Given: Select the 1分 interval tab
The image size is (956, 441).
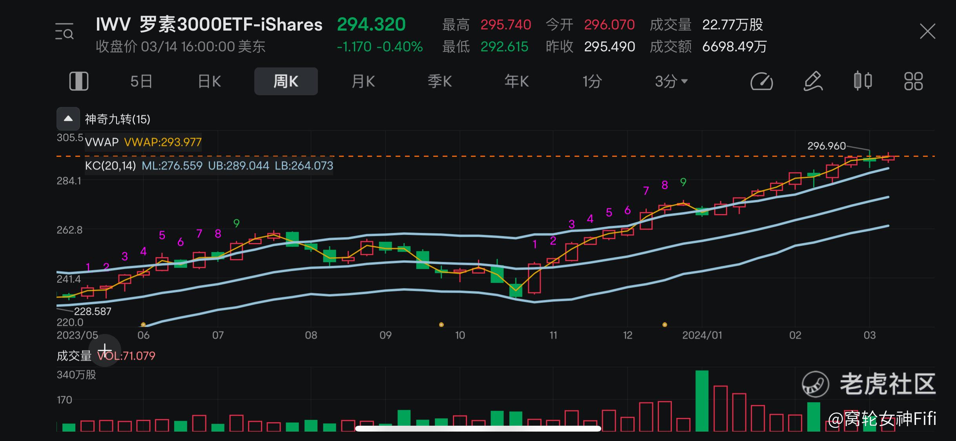Looking at the screenshot, I should tap(592, 82).
